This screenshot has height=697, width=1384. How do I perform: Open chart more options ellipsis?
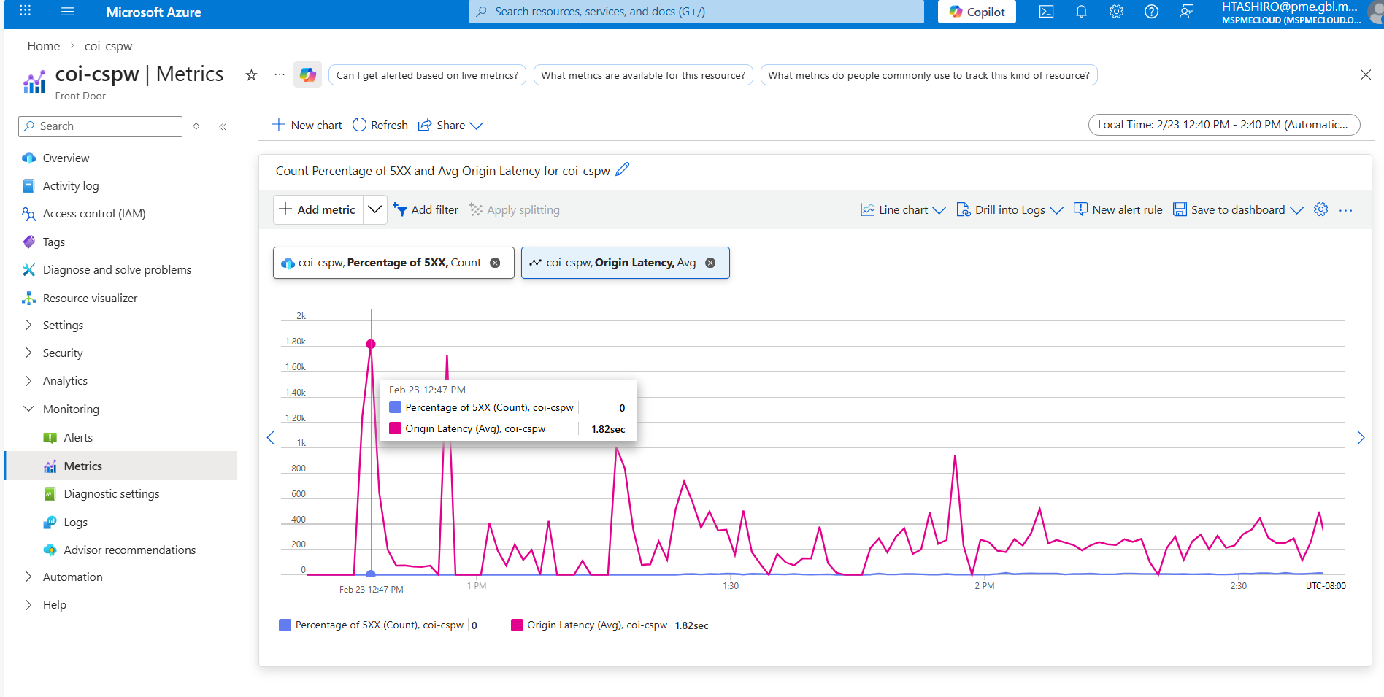tap(1346, 210)
